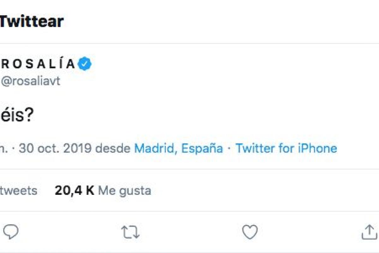Open the retweets list label
The image size is (379, 253).
click(18, 190)
